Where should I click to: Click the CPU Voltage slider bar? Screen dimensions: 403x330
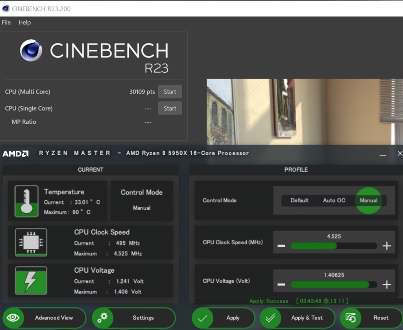click(333, 285)
